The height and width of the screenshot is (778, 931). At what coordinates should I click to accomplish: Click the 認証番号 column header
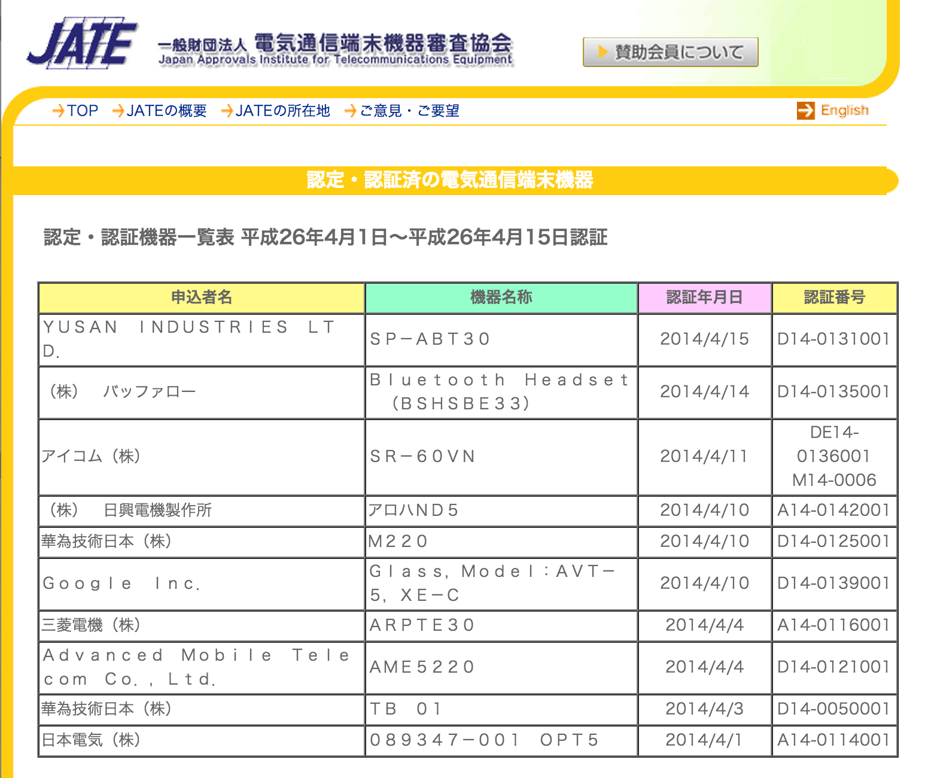pyautogui.click(x=835, y=297)
